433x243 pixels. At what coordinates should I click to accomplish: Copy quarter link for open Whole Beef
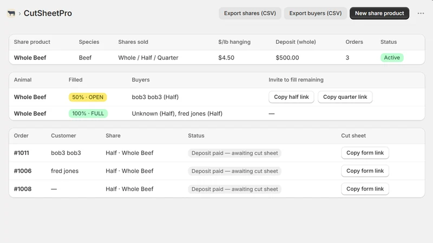click(x=345, y=97)
